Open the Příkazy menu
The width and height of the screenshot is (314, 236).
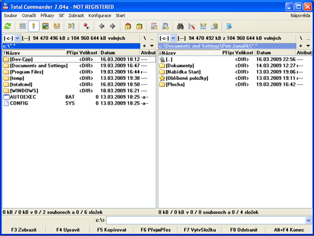tap(47, 16)
